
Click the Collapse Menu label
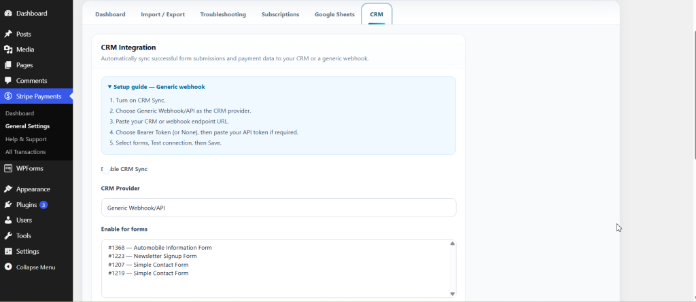pyautogui.click(x=35, y=267)
